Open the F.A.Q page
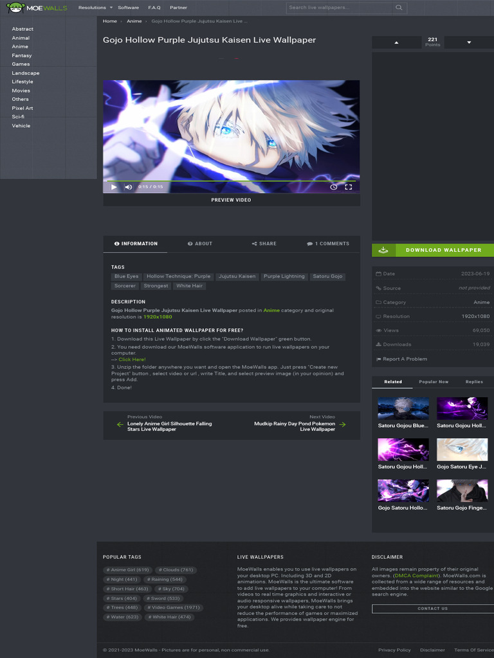Viewport: 494px width, 658px height. tap(154, 8)
